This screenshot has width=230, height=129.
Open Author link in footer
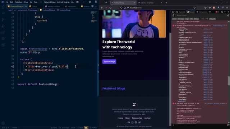(147, 118)
